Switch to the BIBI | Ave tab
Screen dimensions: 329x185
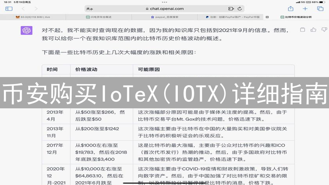(33, 17)
